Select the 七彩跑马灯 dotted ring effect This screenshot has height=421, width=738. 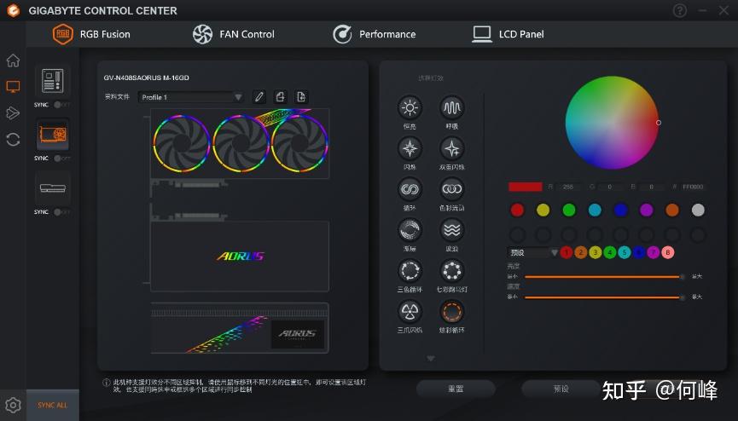pos(452,271)
